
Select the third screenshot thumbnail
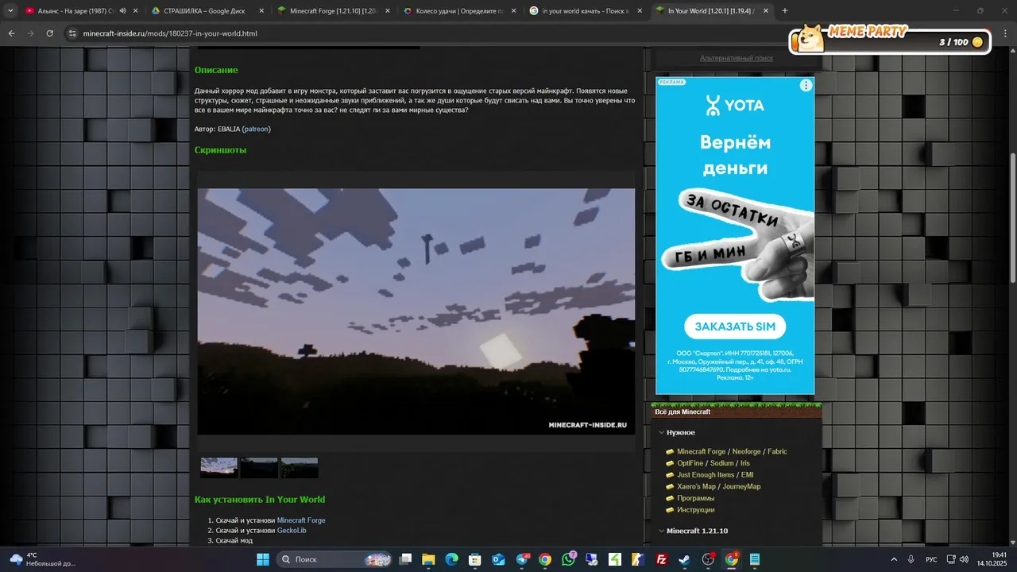[x=300, y=467]
